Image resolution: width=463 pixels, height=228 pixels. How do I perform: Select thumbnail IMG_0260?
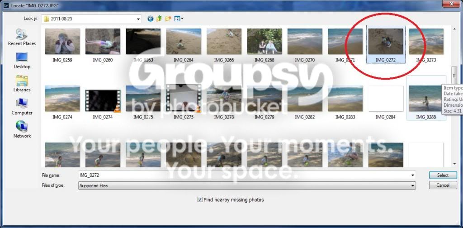coord(103,42)
